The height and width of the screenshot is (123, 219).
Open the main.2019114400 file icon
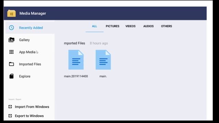(x=76, y=60)
